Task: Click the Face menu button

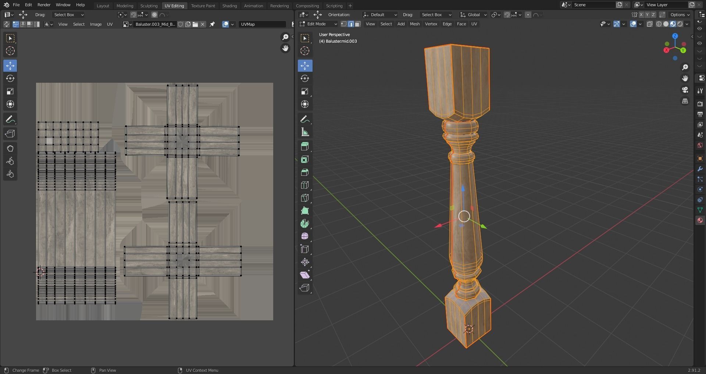Action: coord(461,24)
